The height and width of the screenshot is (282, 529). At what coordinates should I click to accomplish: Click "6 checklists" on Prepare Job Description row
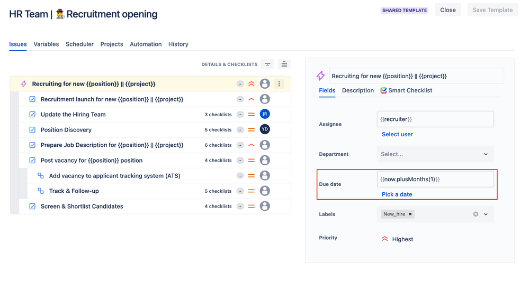(x=218, y=145)
